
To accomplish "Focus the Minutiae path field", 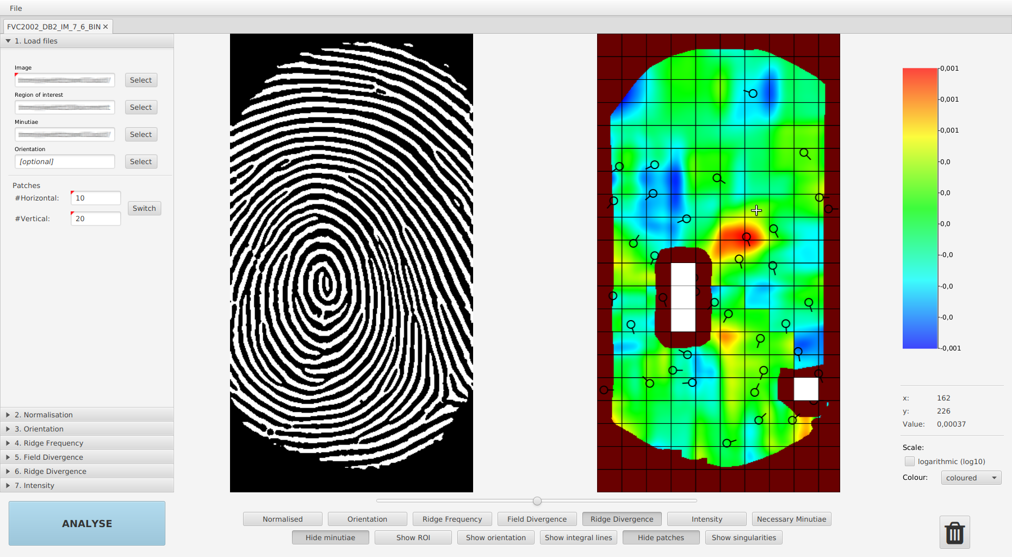I will pyautogui.click(x=65, y=134).
